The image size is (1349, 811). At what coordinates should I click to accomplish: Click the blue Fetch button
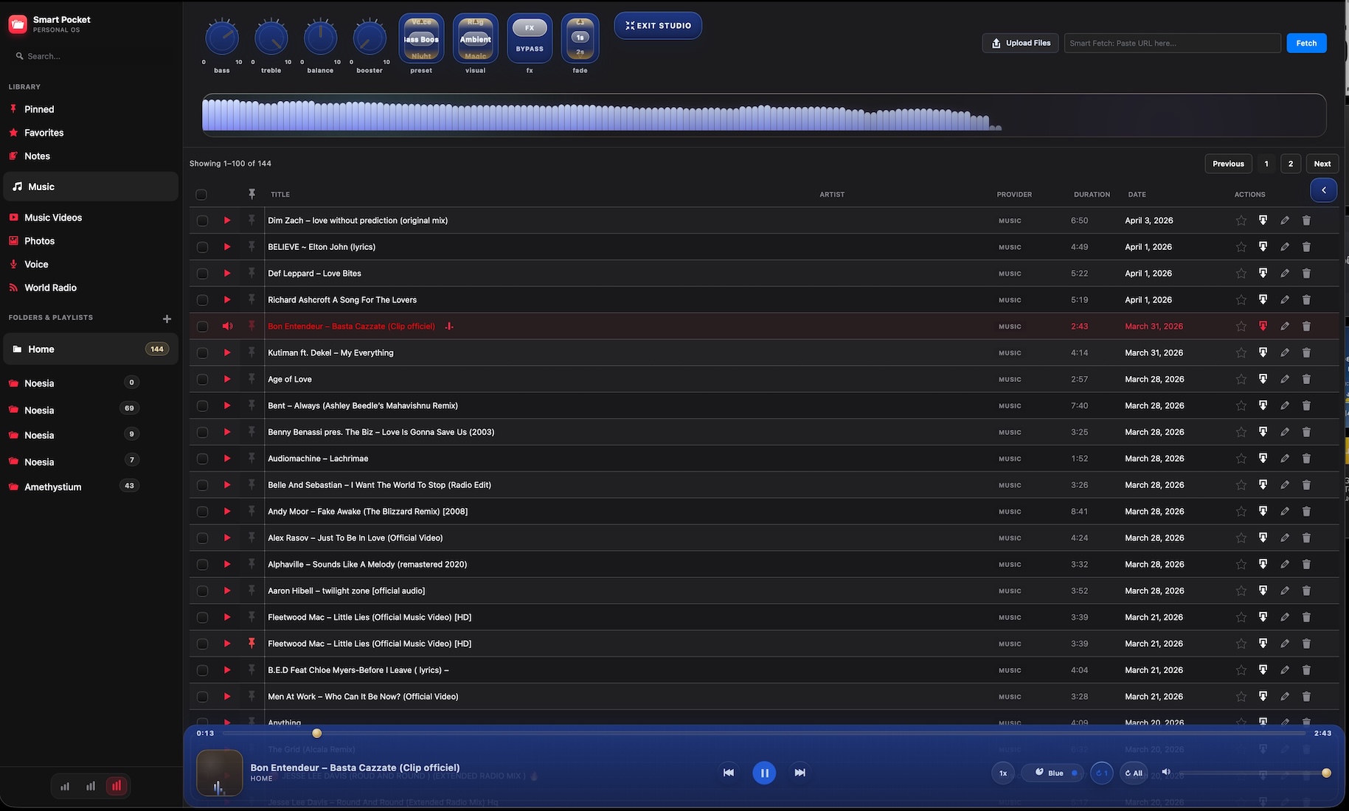pos(1306,43)
